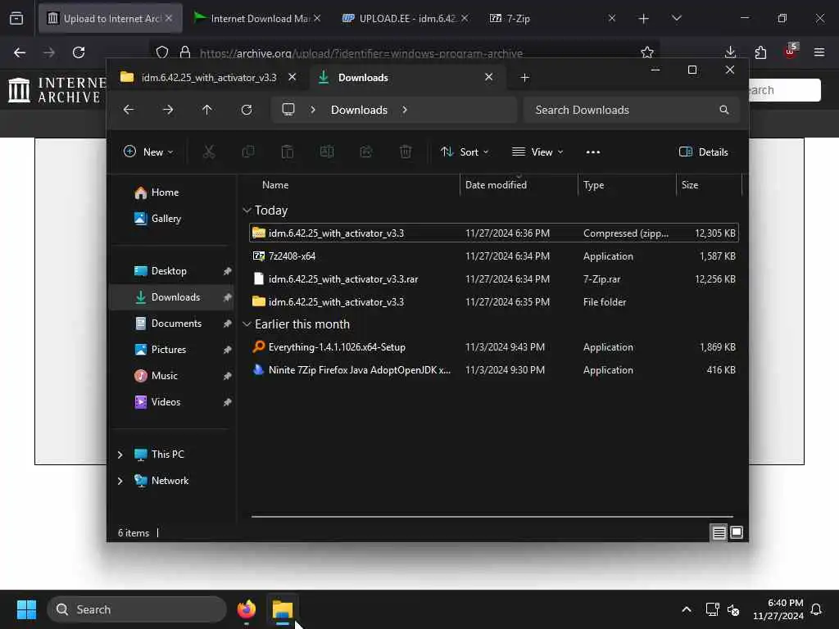Click the This PC monitor icon in address bar
The image size is (839, 629).
click(x=288, y=110)
